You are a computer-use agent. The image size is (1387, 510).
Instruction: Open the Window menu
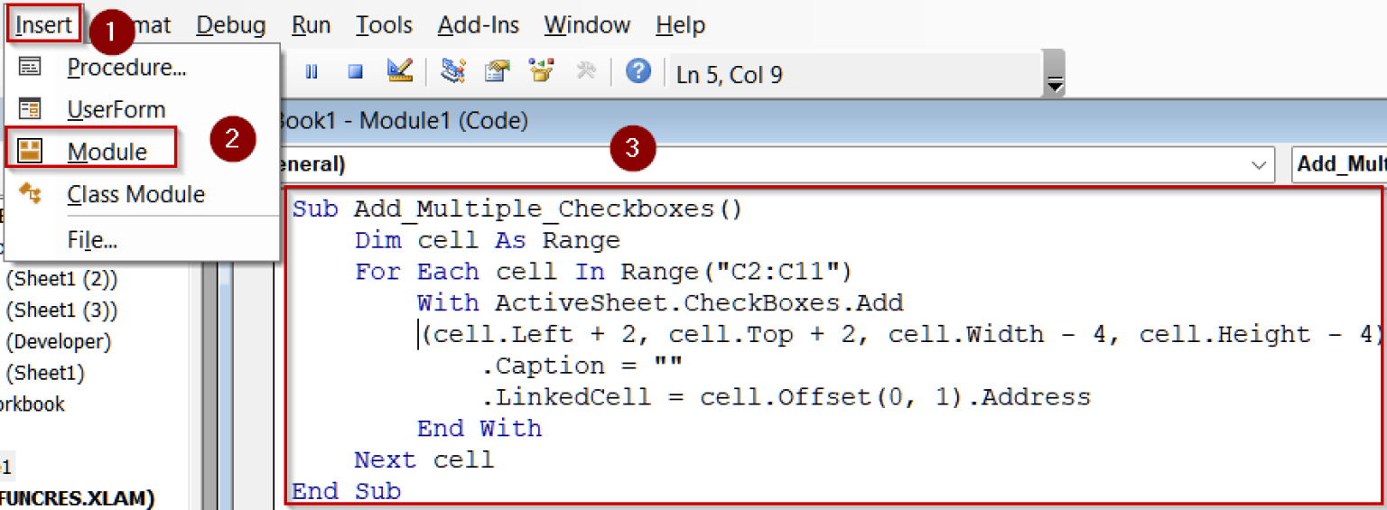(x=588, y=25)
